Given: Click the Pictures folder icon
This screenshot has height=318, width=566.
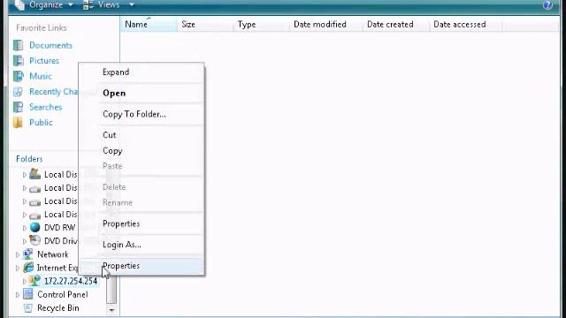Looking at the screenshot, I should click(18, 61).
